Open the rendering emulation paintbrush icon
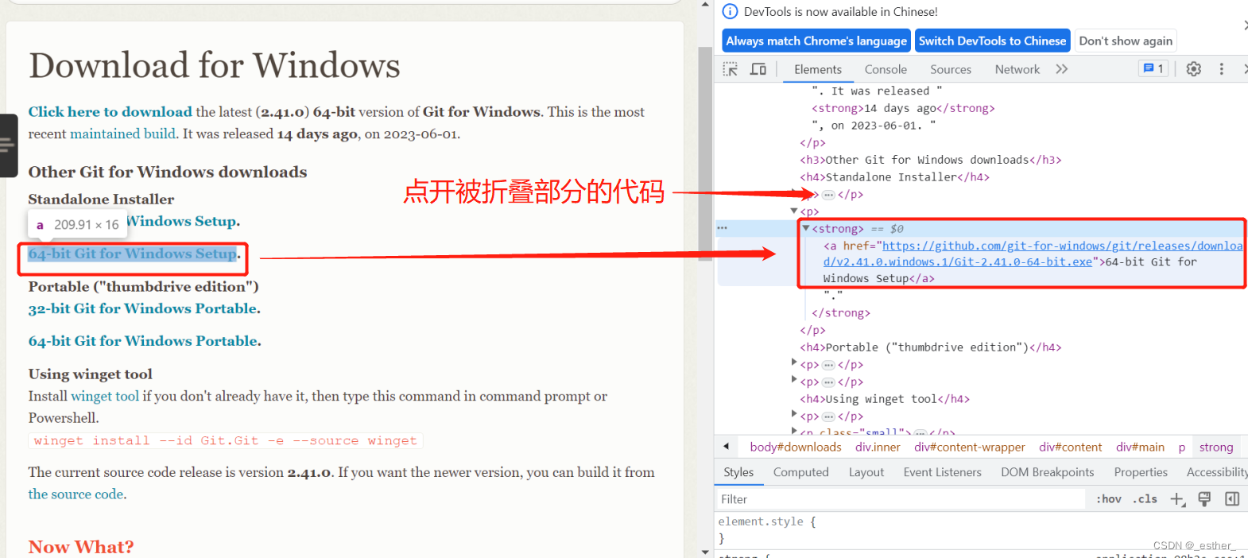 click(x=1204, y=499)
